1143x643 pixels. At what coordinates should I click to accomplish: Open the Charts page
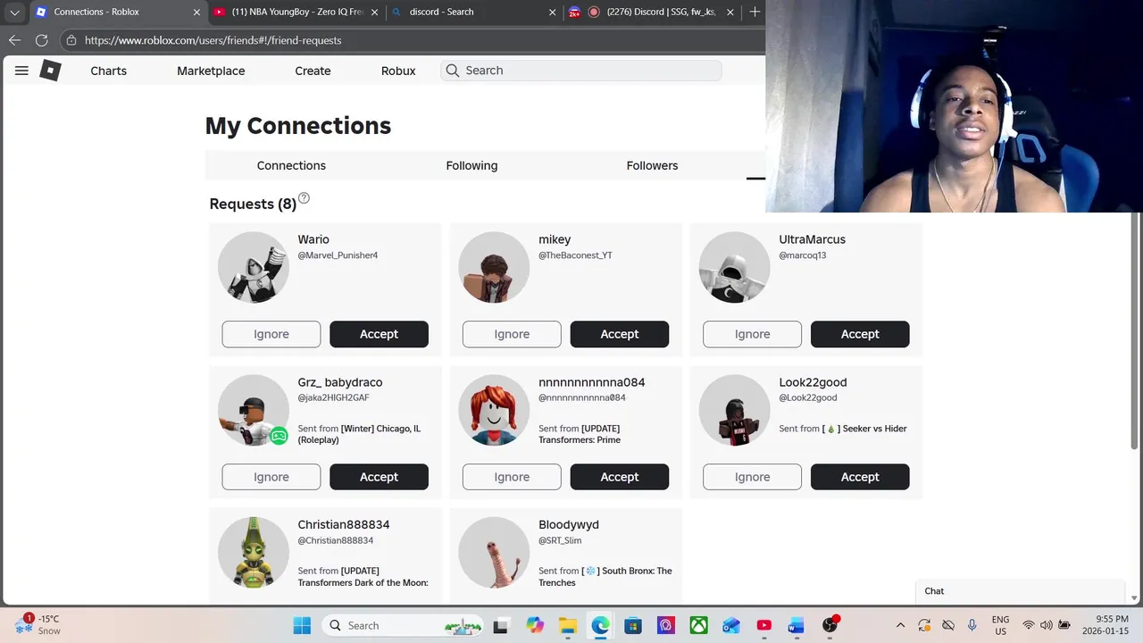[108, 71]
